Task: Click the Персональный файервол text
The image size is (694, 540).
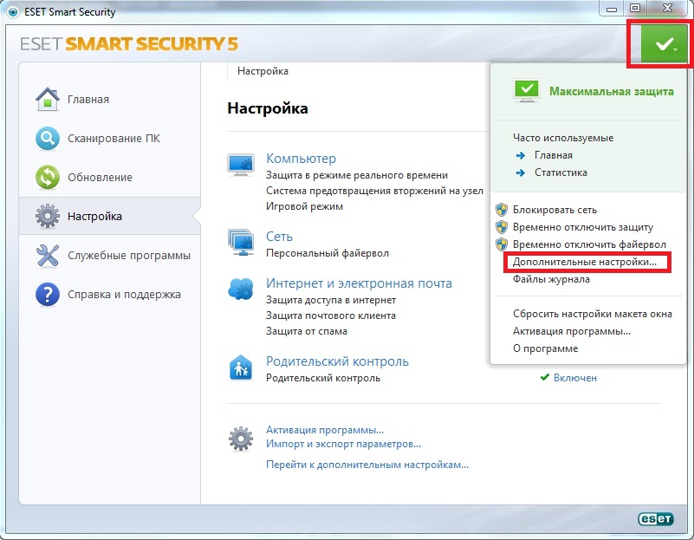Action: coord(328,253)
